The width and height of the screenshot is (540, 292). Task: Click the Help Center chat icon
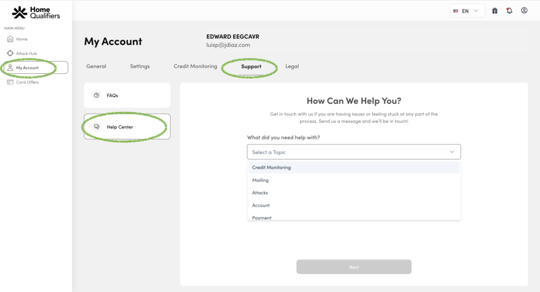click(x=97, y=127)
